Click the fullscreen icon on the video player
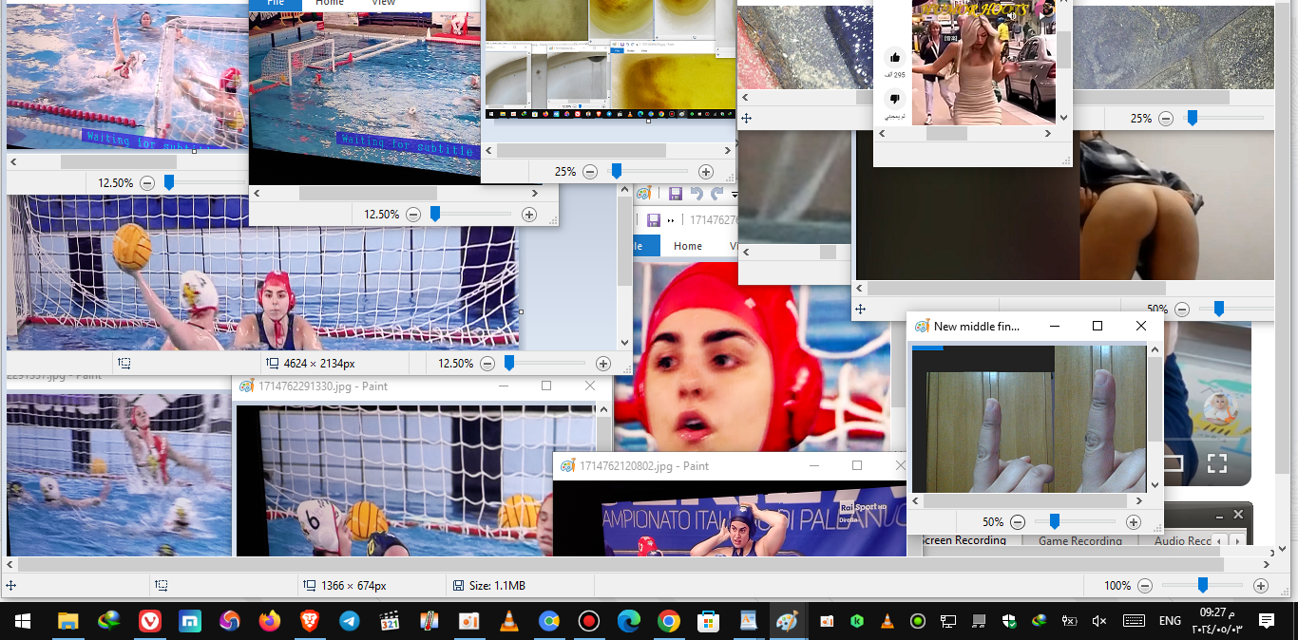Screen dimensions: 1298x640 (1217, 463)
